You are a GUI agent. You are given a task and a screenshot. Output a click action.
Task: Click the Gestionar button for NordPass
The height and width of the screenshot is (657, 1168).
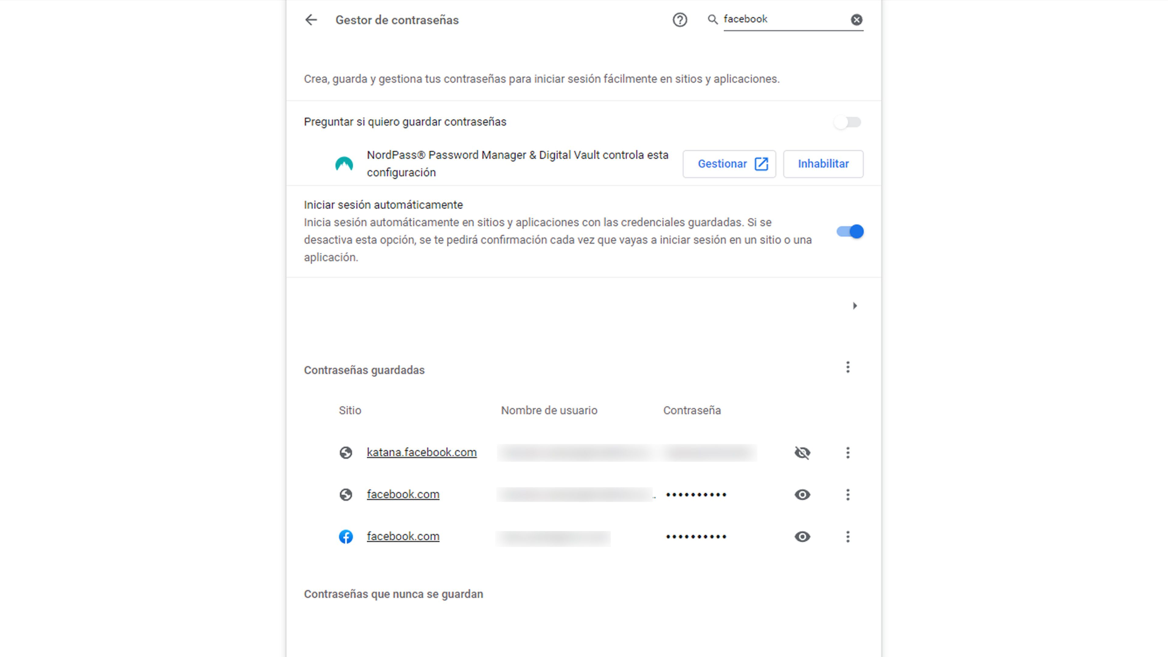pos(729,164)
